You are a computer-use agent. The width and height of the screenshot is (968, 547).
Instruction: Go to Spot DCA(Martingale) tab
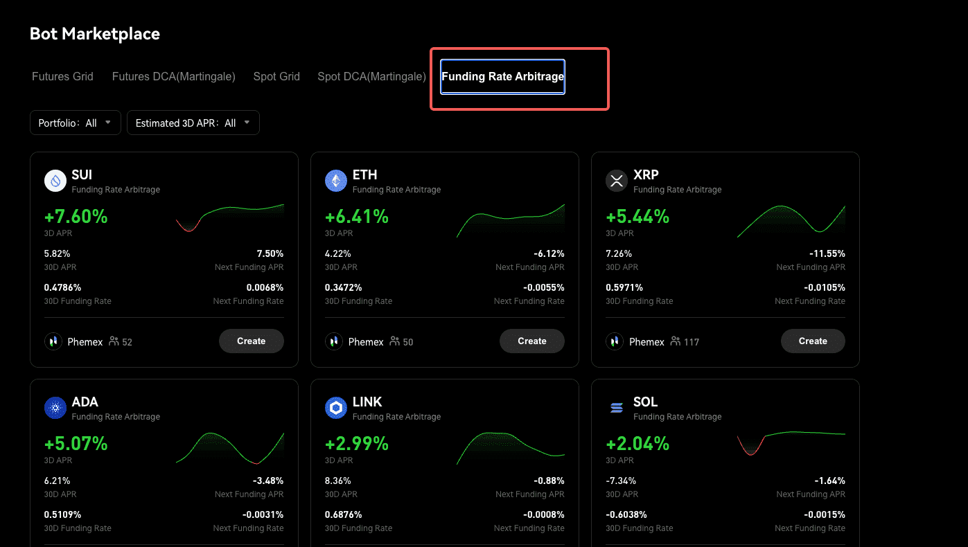(371, 77)
